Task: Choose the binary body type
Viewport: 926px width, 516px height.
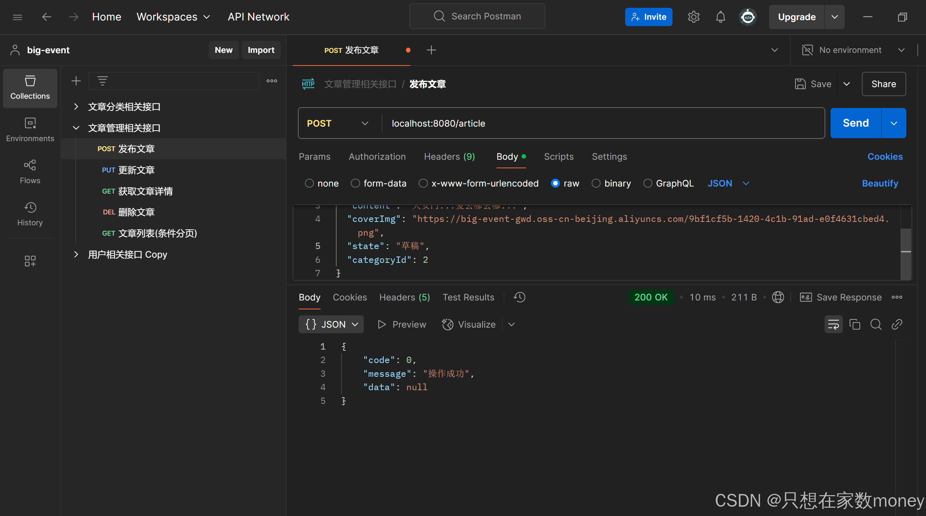Action: 596,183
